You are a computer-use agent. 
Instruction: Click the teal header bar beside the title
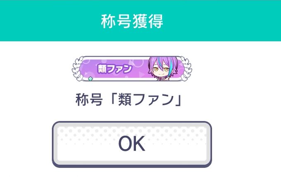pyautogui.click(x=222, y=21)
